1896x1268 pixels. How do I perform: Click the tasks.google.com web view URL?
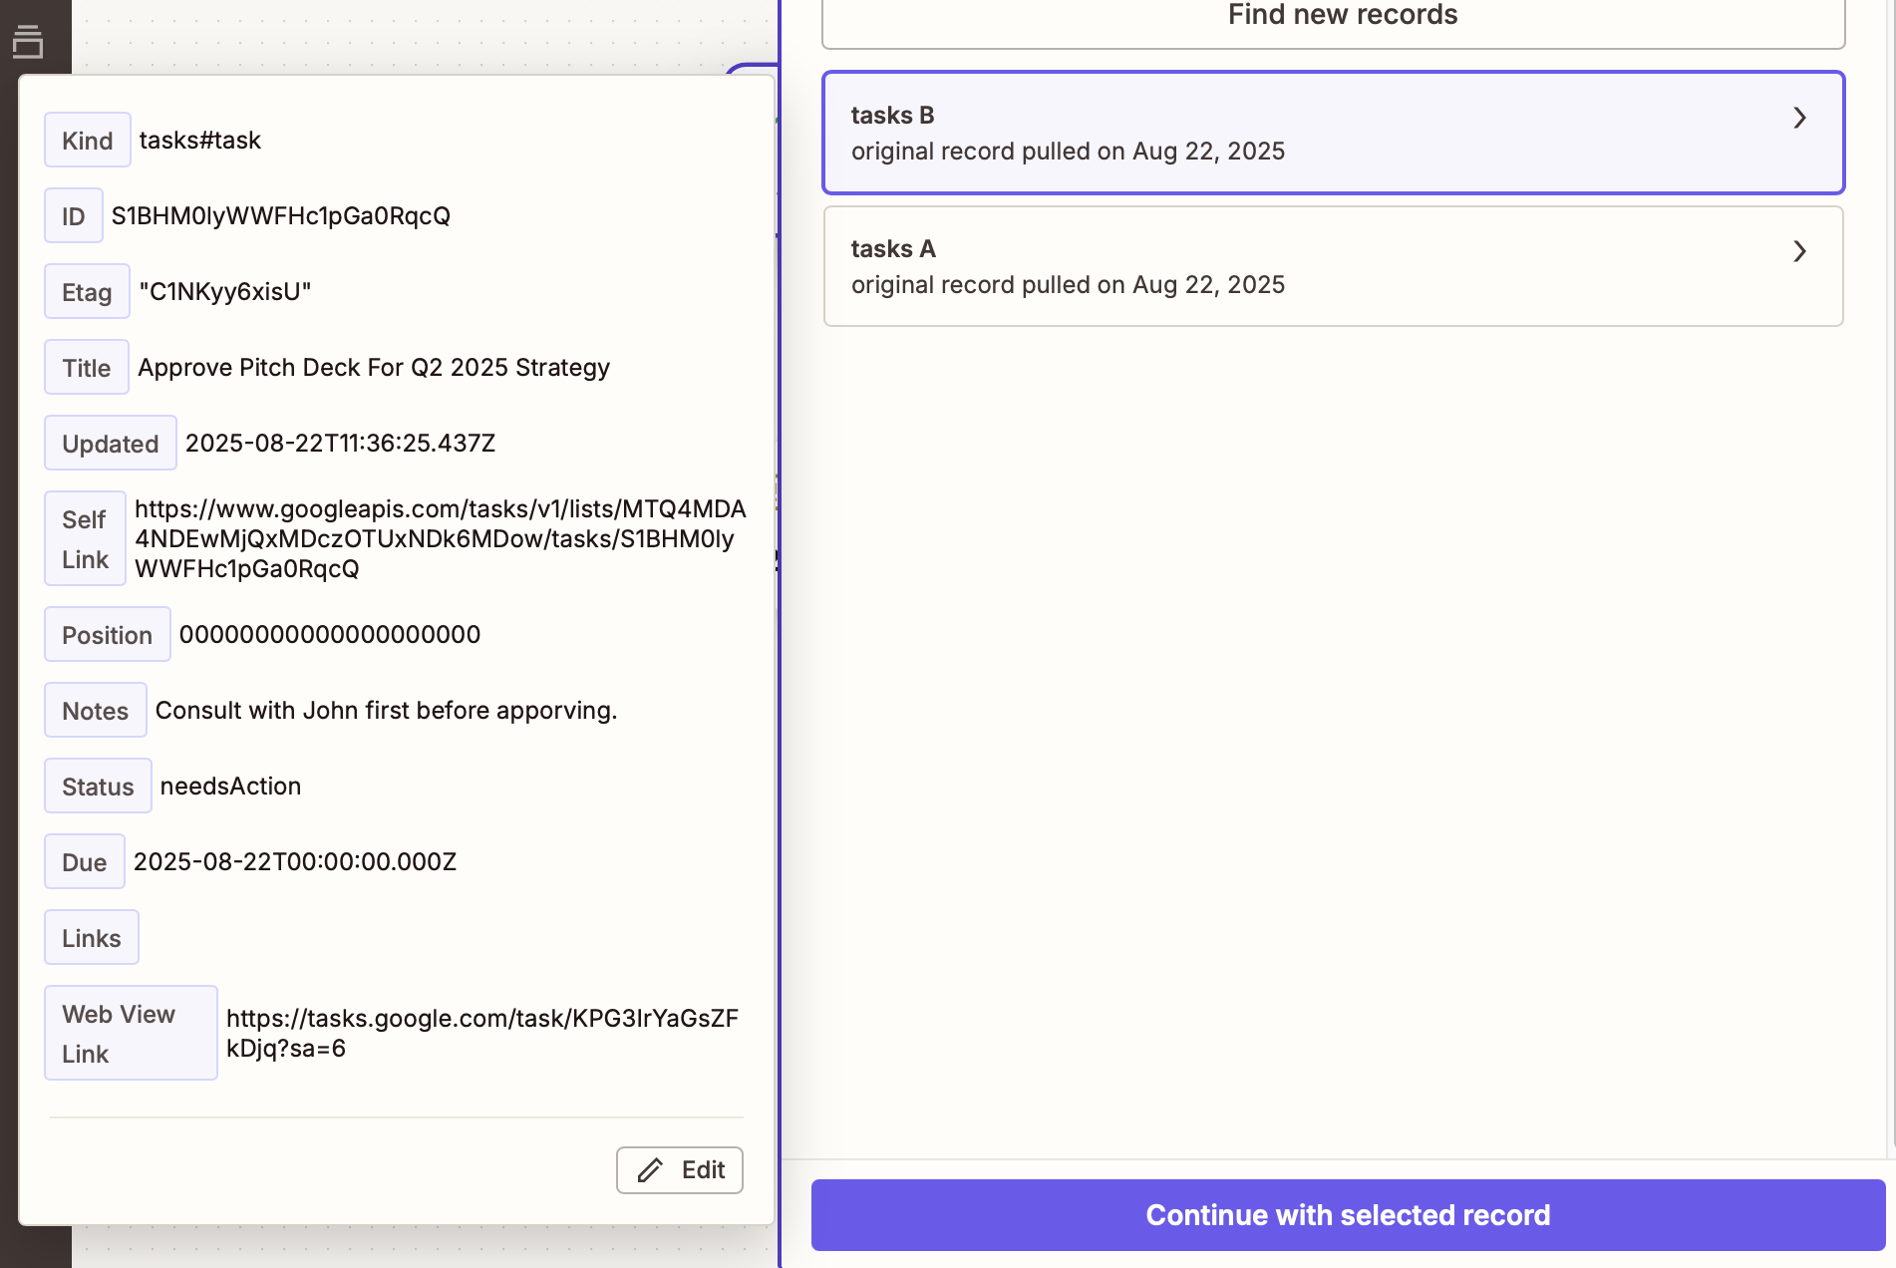point(482,1034)
